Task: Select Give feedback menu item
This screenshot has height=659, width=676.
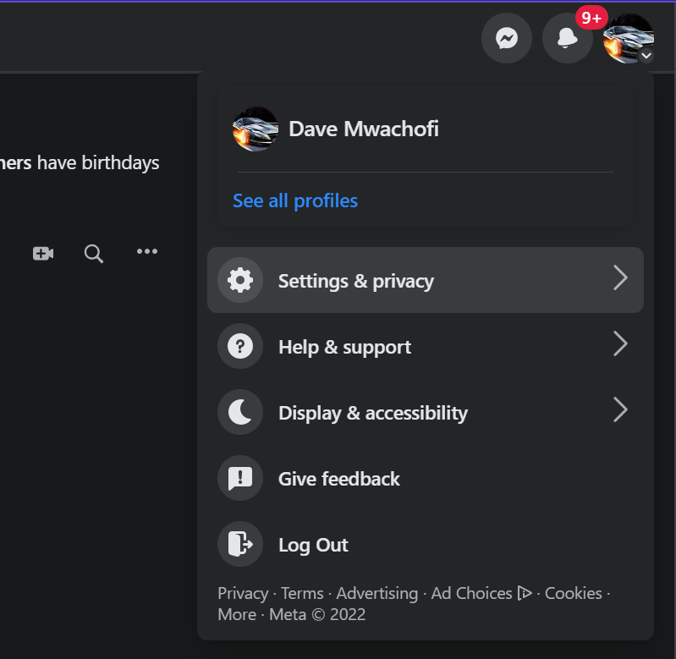Action: (x=426, y=478)
